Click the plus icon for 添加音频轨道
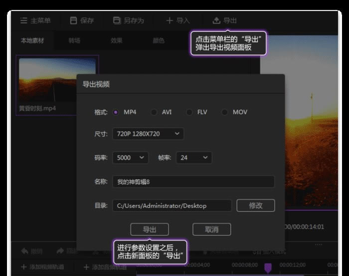Viewport: 349px width, 276px height. [86, 267]
